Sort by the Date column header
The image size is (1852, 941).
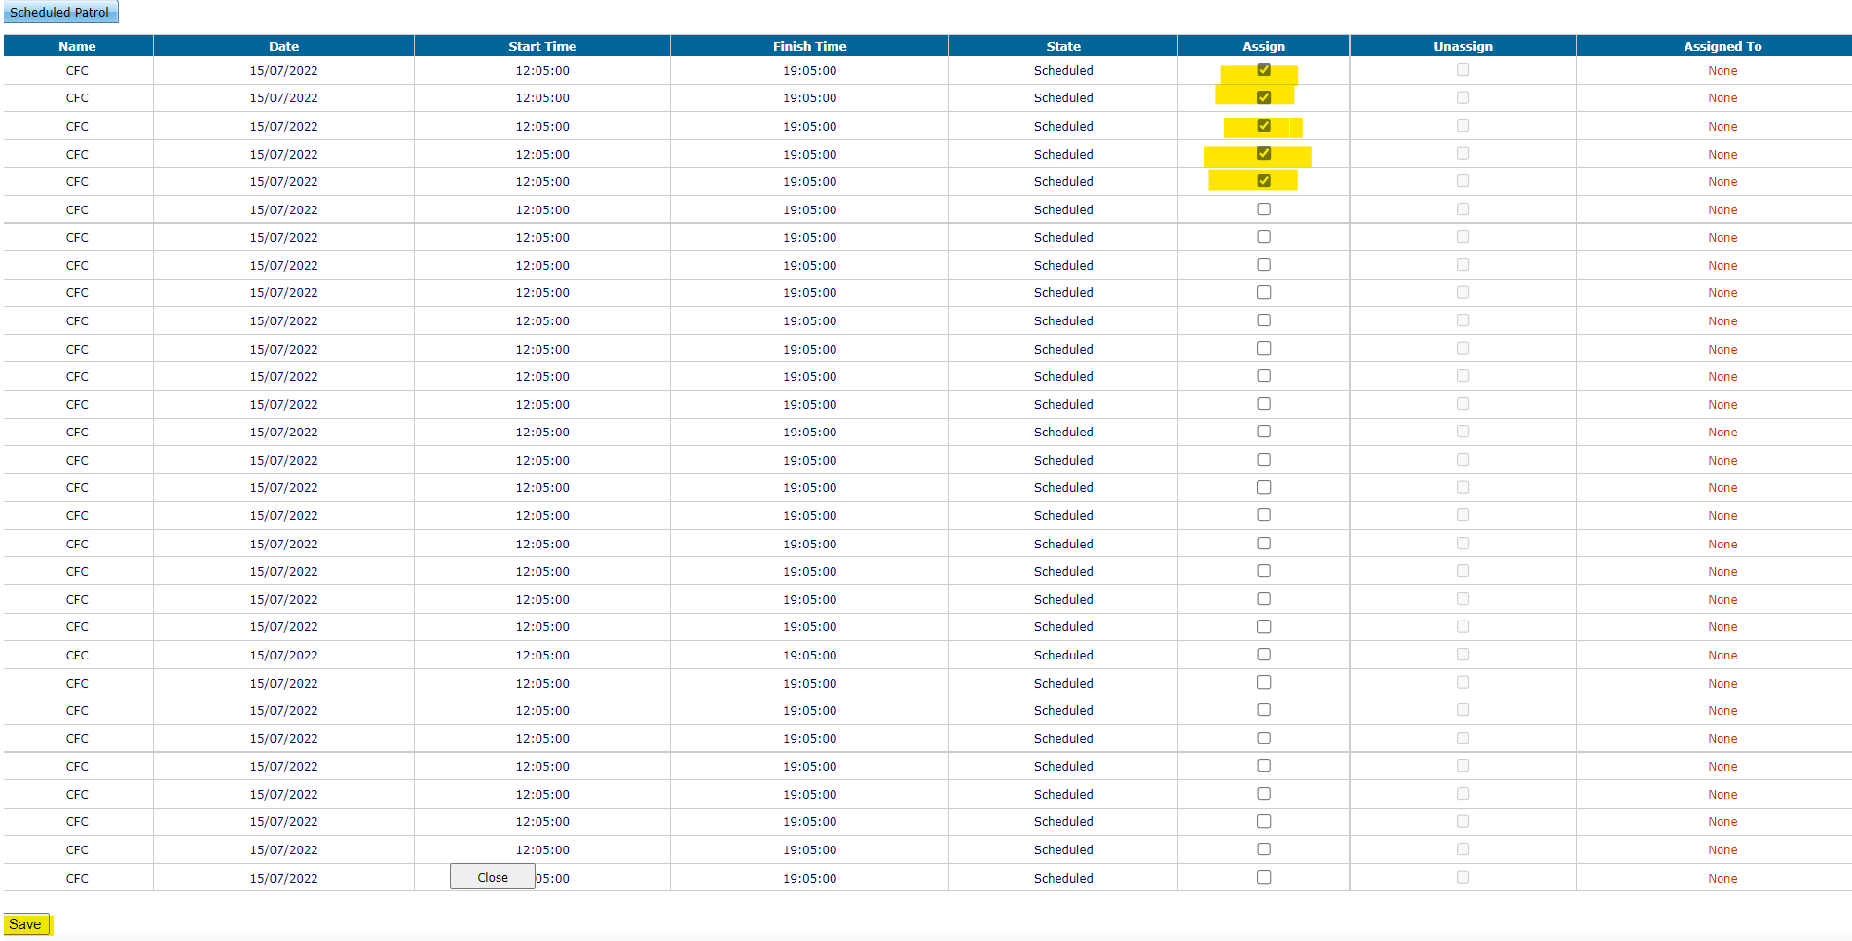[283, 46]
